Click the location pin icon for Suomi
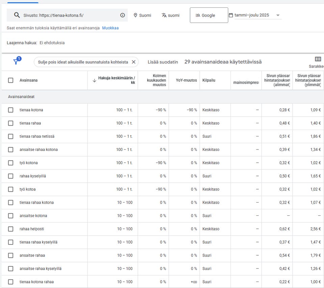This screenshot has height=288, width=324. (135, 15)
